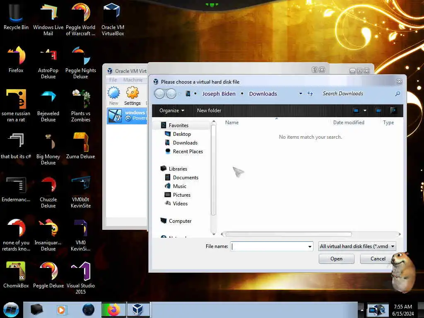Screen dimensions: 424x318
Task: Select Plants vs Zombies desktop icon
Action: (81, 106)
